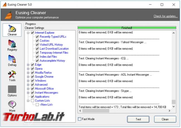Open the Check for updates link
Viewport: 181px width, 128px height.
point(165,16)
